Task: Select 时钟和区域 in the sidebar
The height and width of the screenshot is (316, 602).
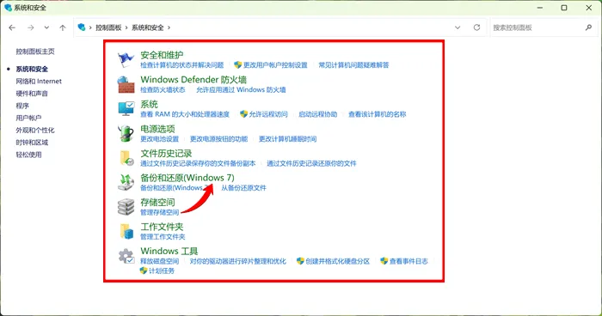Action: click(32, 143)
